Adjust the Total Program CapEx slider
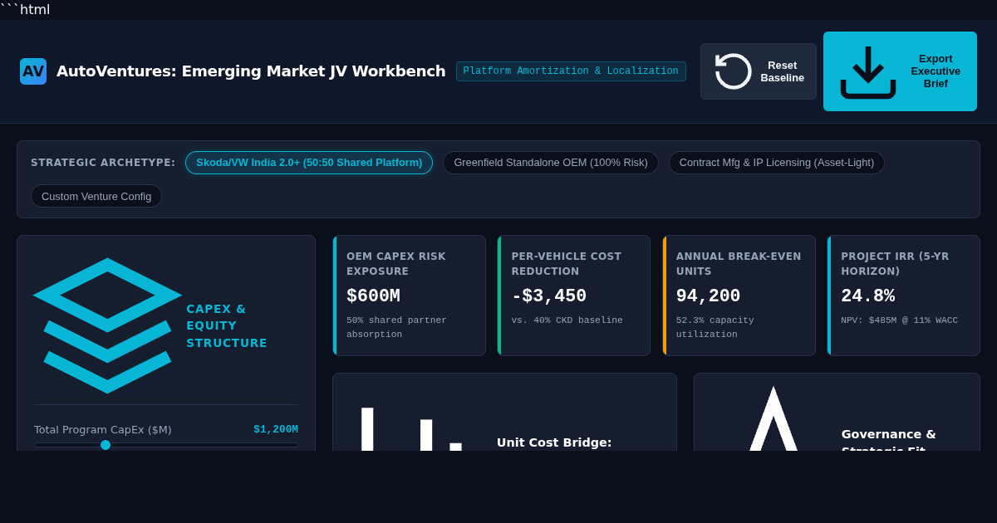This screenshot has width=997, height=523. (166, 445)
